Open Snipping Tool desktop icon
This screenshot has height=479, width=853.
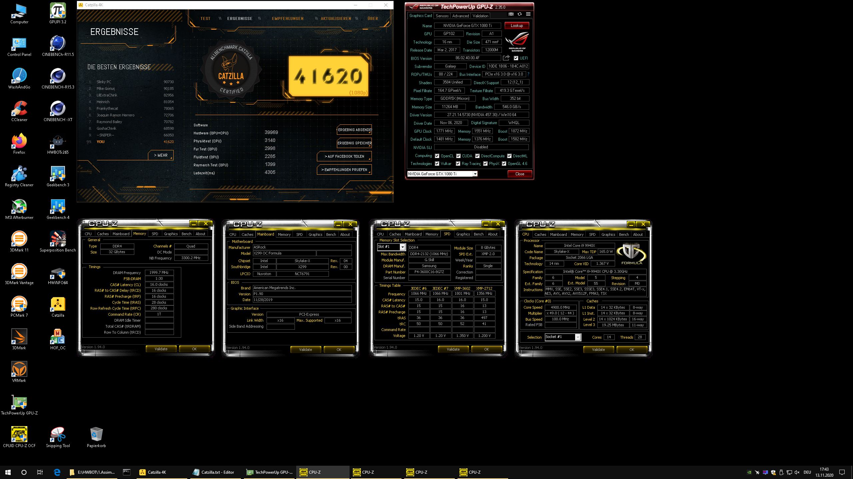(x=58, y=437)
